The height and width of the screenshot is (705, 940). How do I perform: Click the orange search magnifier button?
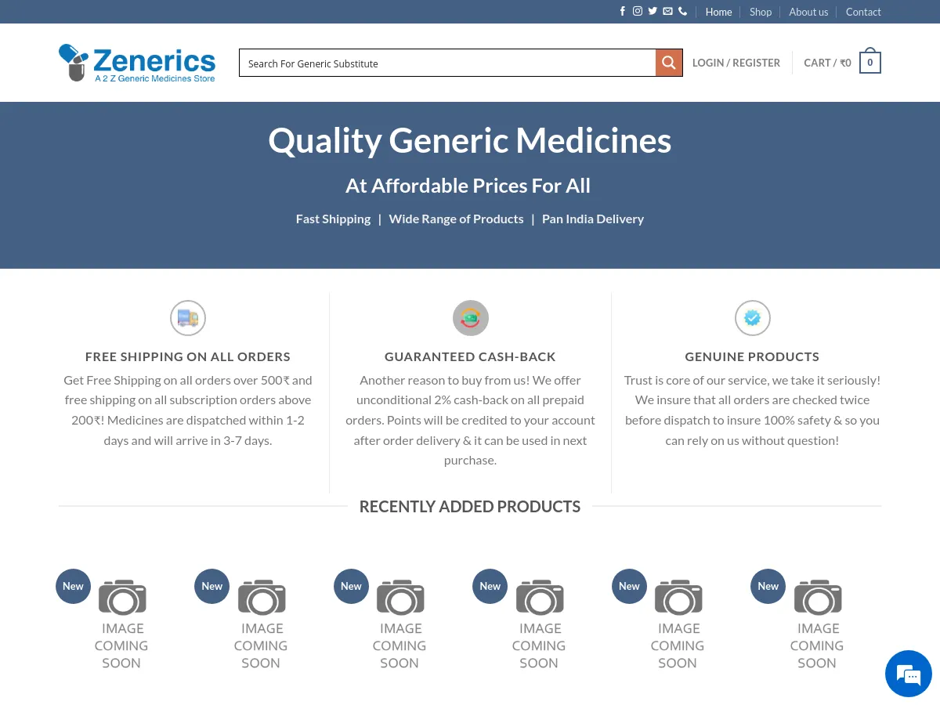[x=669, y=63]
